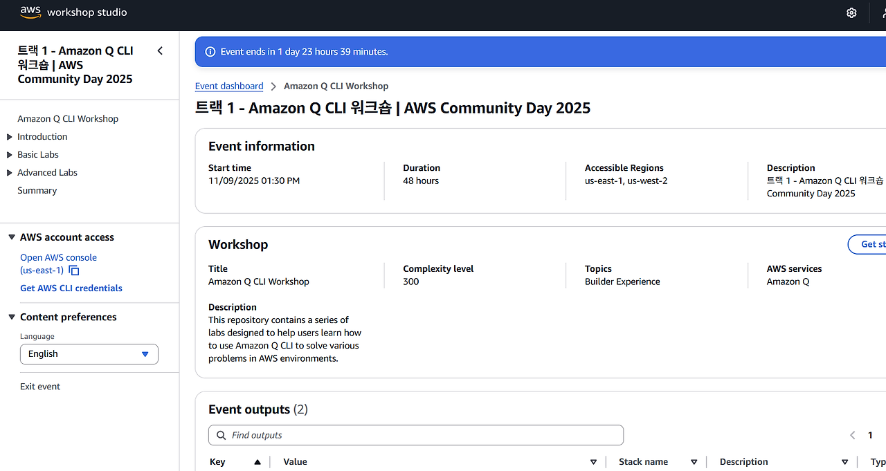The image size is (886, 471).
Task: Click the Workshop title value Amazon Q CLI Workshop
Action: pos(259,282)
